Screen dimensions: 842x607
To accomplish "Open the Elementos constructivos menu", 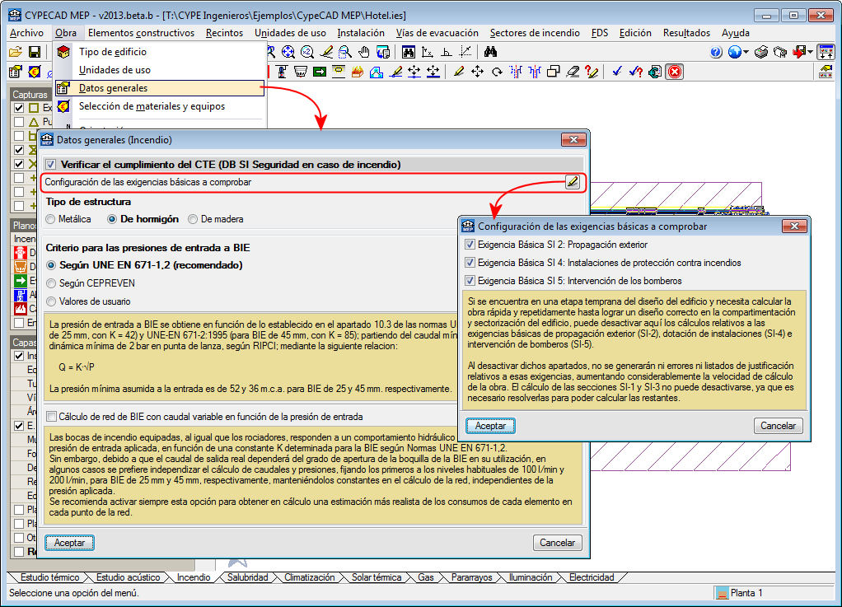I will pos(141,33).
